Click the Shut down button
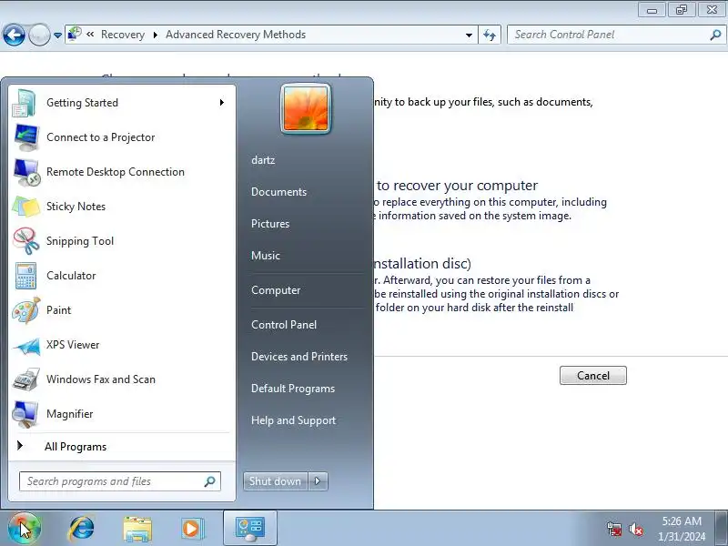The image size is (728, 546). coord(276,481)
